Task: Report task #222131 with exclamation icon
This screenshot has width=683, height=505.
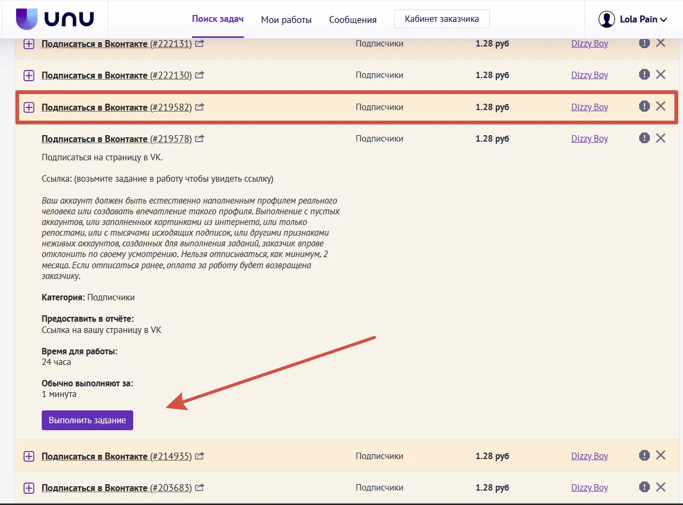Action: click(x=644, y=43)
